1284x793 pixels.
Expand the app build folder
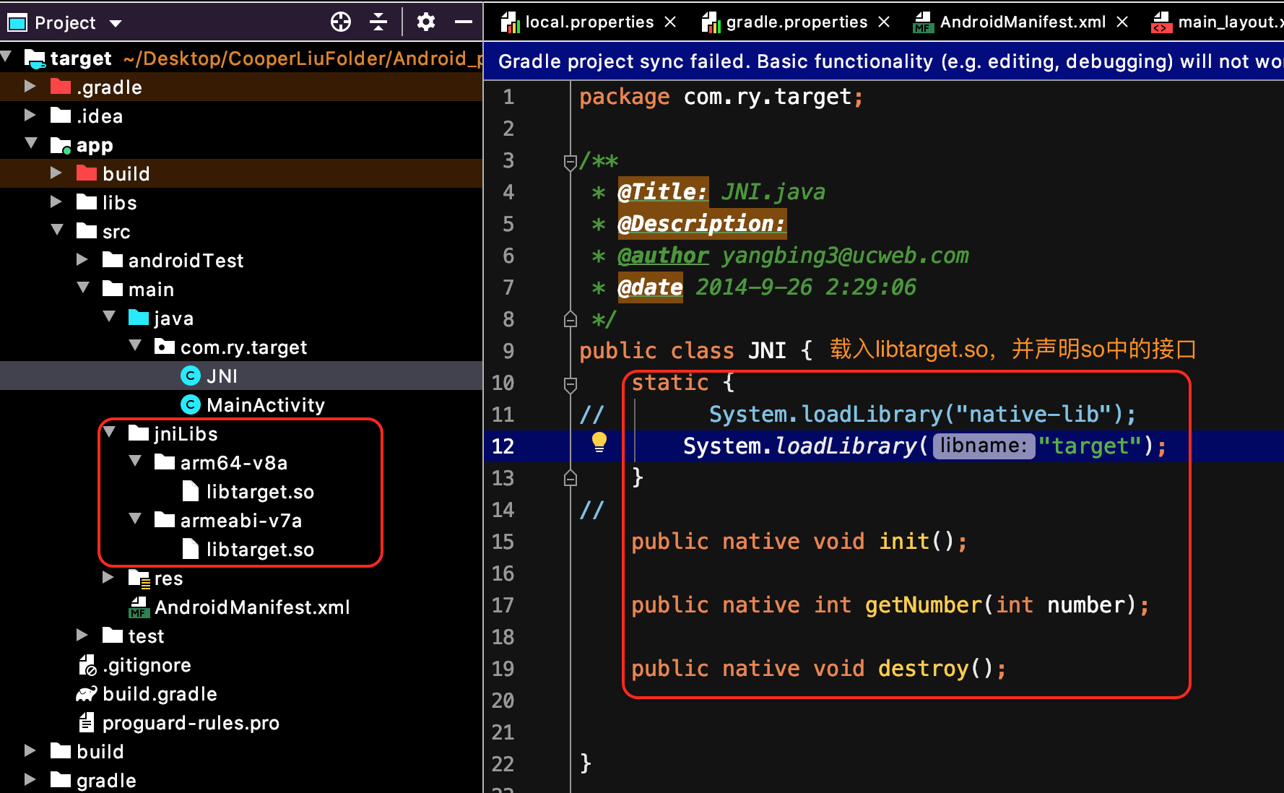[56, 173]
